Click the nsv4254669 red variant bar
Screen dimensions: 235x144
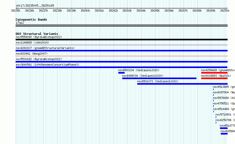pyautogui.click(x=214, y=73)
